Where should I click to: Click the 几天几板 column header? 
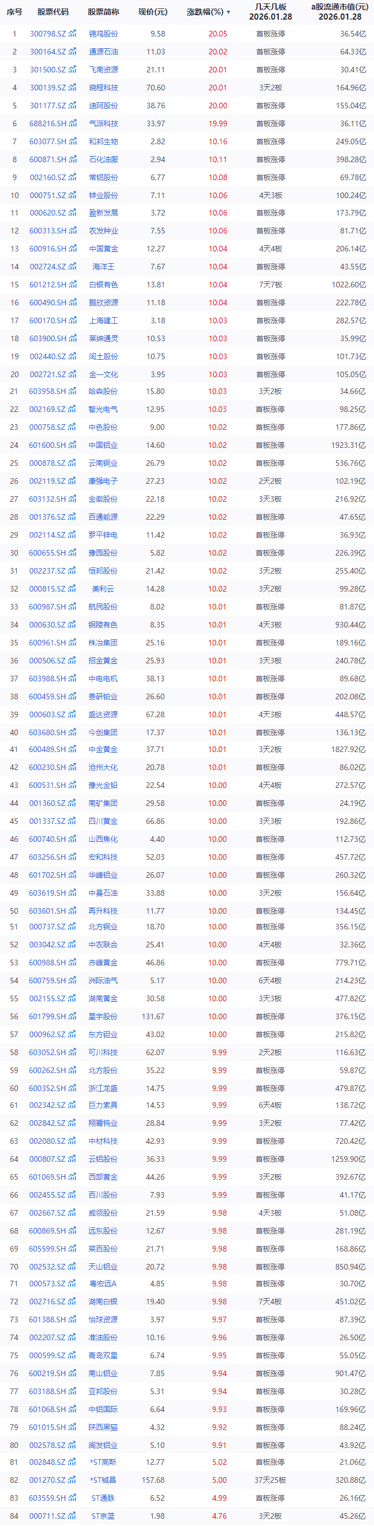(x=270, y=12)
